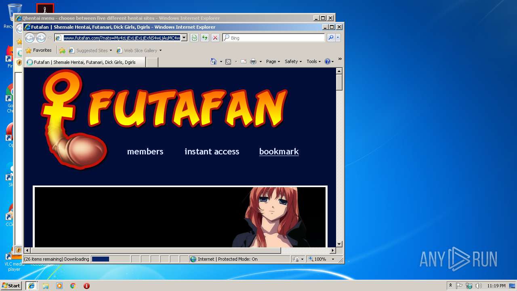Open Windows Media Player taskbar icon

click(59, 286)
